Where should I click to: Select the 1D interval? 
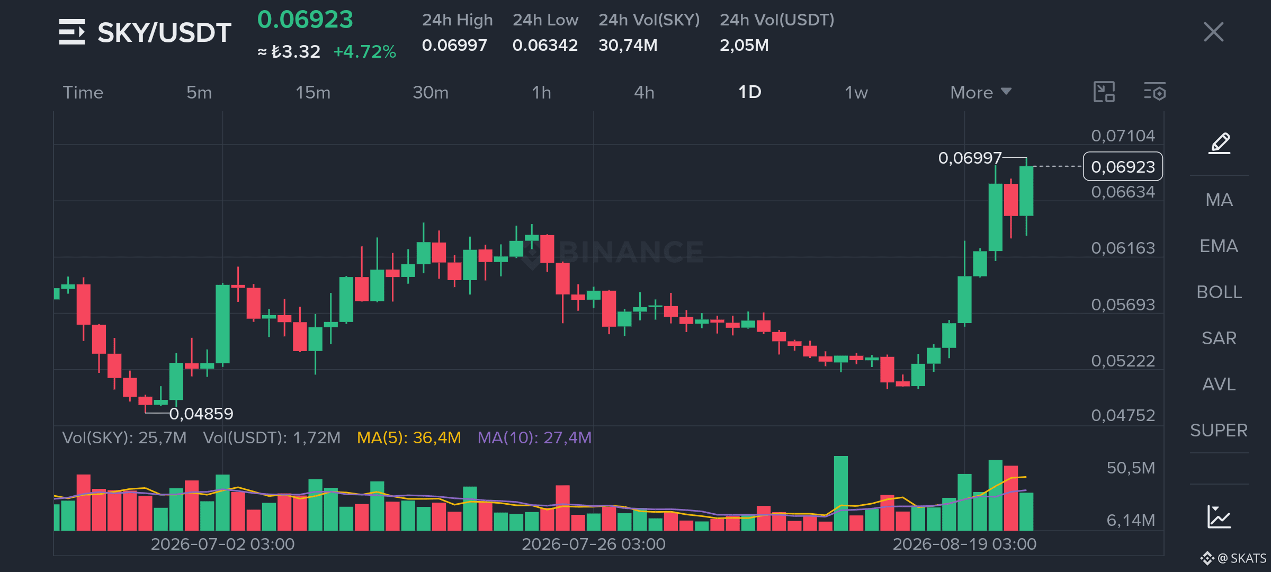[x=750, y=92]
